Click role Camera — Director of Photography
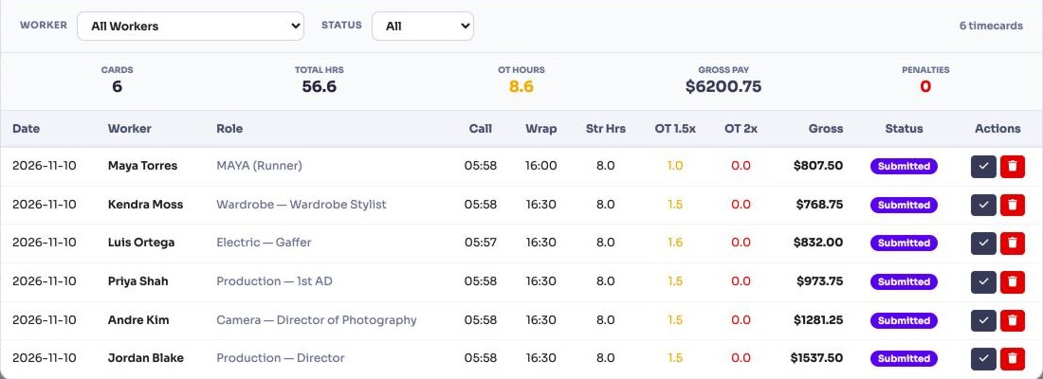This screenshot has width=1043, height=379. pos(317,320)
